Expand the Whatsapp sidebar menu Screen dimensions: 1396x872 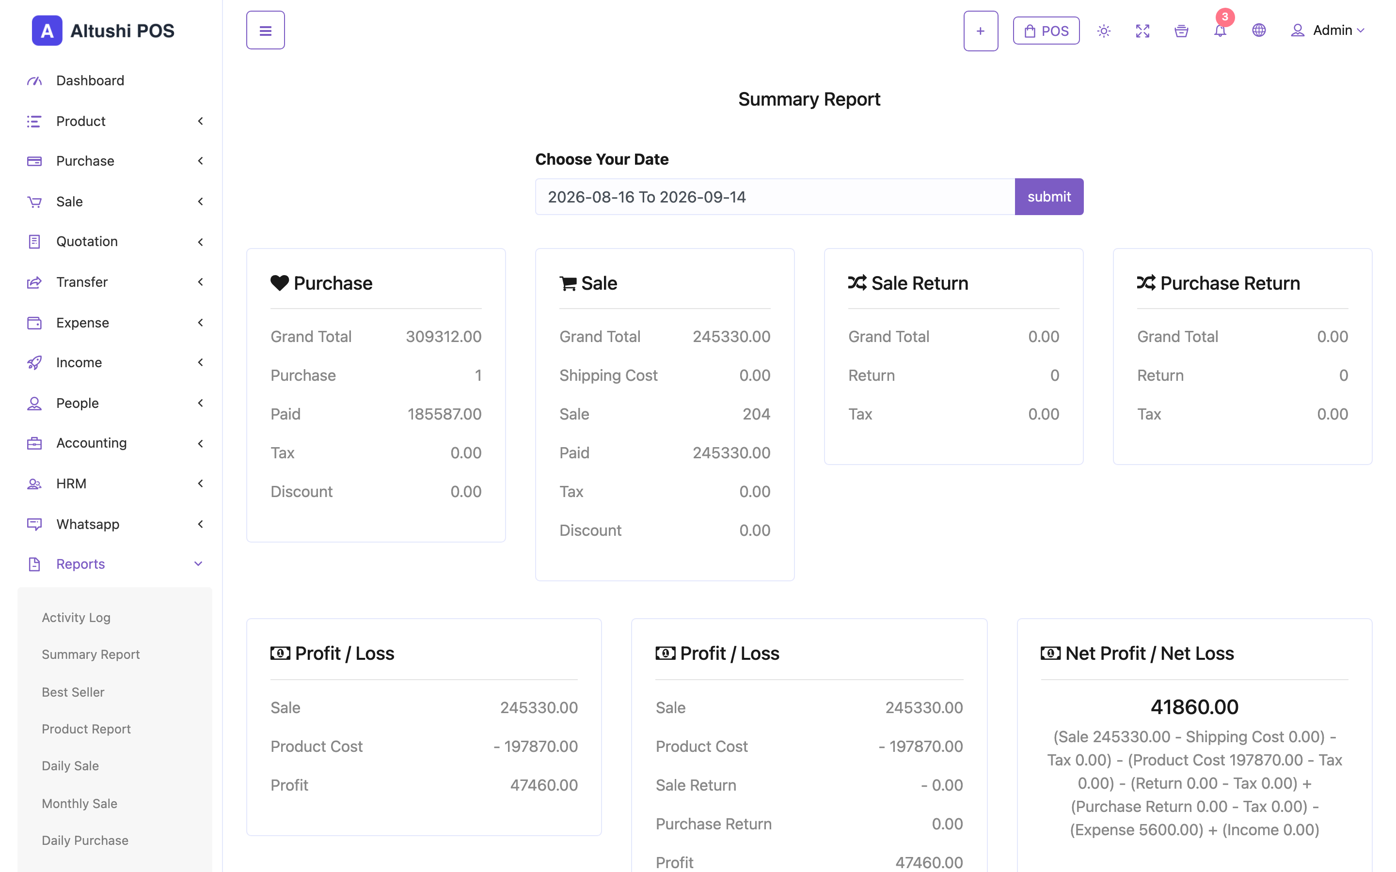click(x=115, y=524)
